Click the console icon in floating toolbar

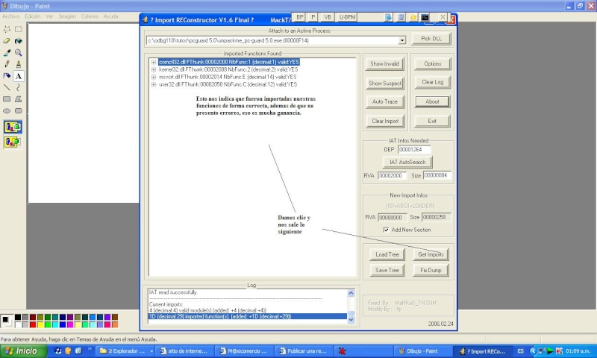(425, 17)
